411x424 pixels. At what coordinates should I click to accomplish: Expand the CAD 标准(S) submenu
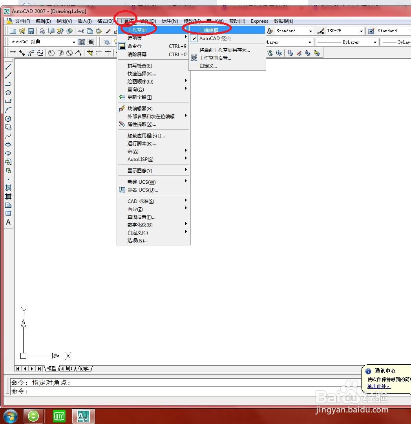[x=153, y=201]
